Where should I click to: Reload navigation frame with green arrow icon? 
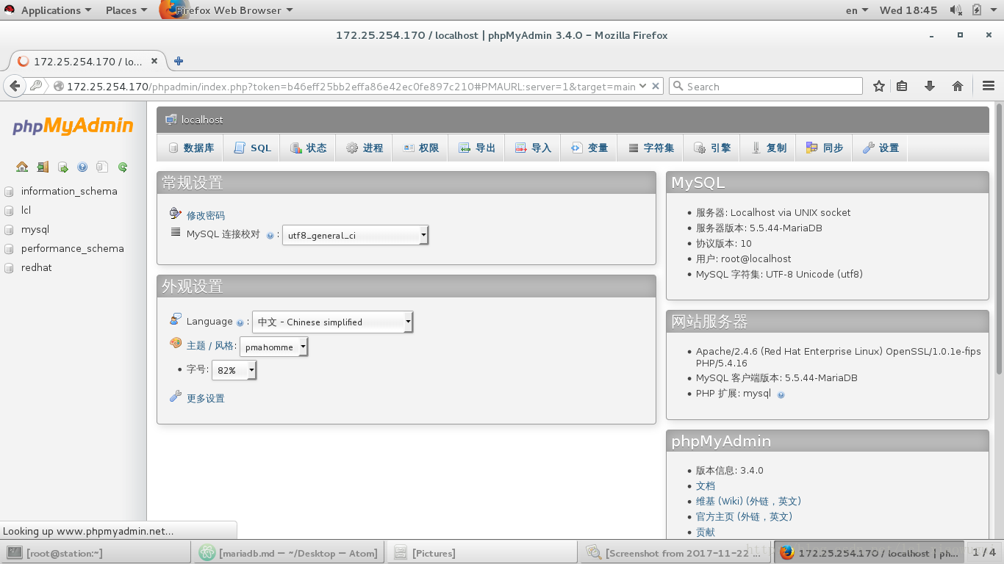[x=123, y=167]
